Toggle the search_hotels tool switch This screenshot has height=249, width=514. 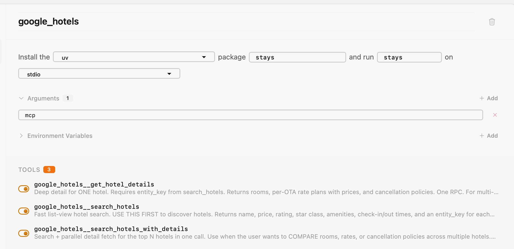pos(24,211)
